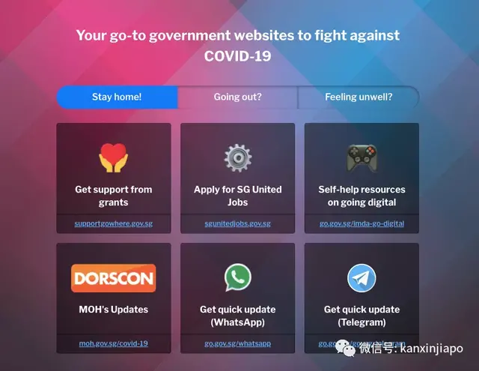The height and width of the screenshot is (371, 479).
Task: Click the orange DORSCON badge
Action: point(113,278)
